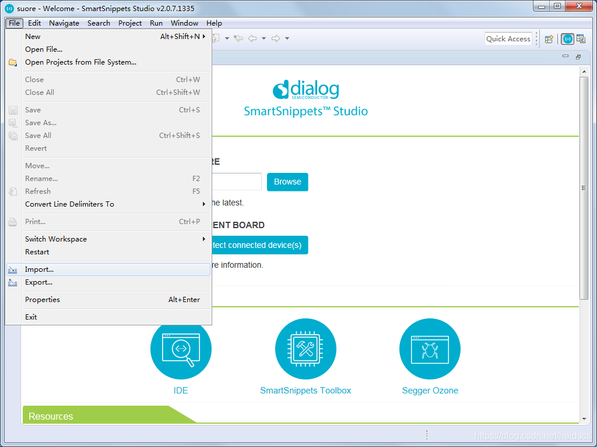This screenshot has height=447, width=597.
Task: Select the Export... menu entry
Action: tap(108, 282)
